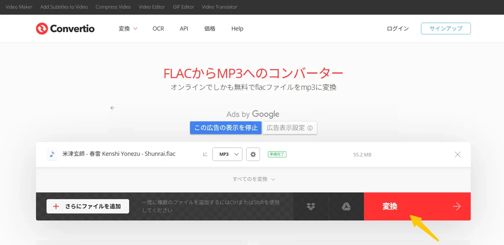504x245 pixels.
Task: Start conversion with the red 変換 button
Action: [x=417, y=206]
